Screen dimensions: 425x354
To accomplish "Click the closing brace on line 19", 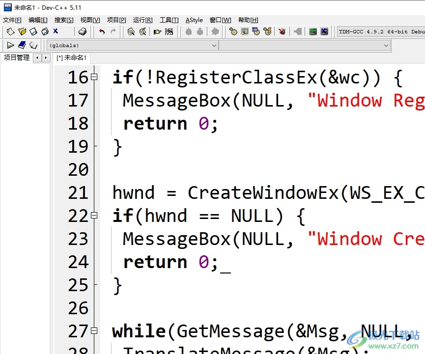I will [x=117, y=148].
